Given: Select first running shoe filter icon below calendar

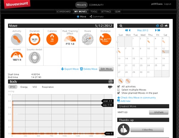Looking at the screenshot, I should coord(121,81).
